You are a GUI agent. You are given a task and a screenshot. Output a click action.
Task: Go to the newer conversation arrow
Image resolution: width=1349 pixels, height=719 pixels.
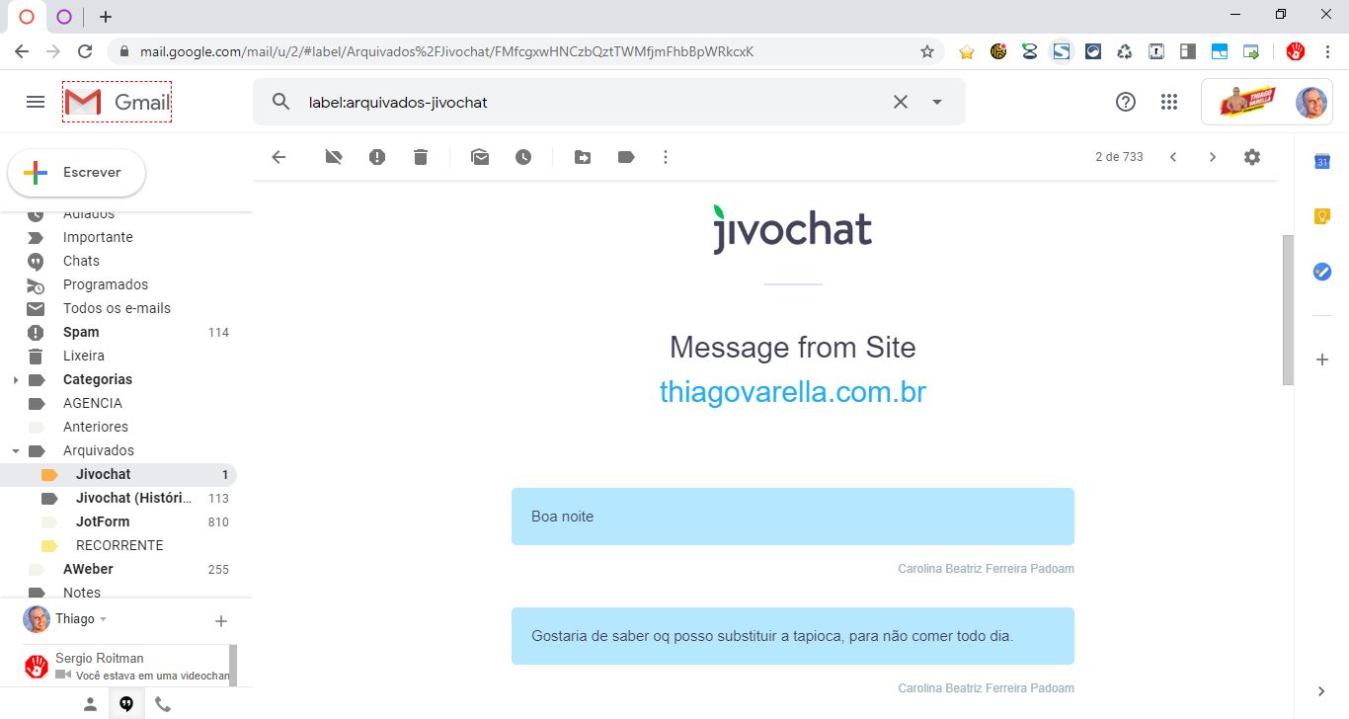[1173, 157]
